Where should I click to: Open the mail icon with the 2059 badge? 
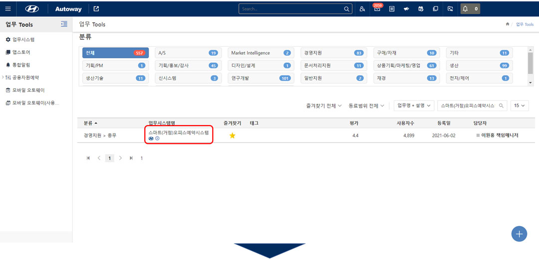[377, 8]
